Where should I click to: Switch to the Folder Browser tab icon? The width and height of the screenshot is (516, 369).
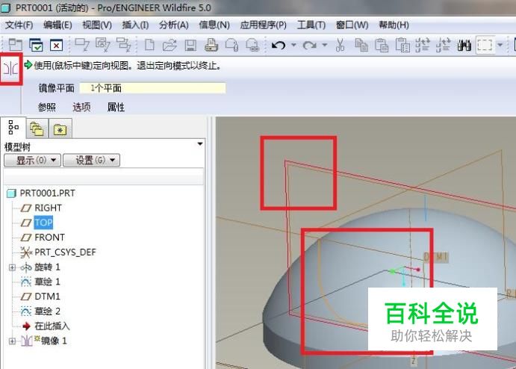[x=37, y=128]
